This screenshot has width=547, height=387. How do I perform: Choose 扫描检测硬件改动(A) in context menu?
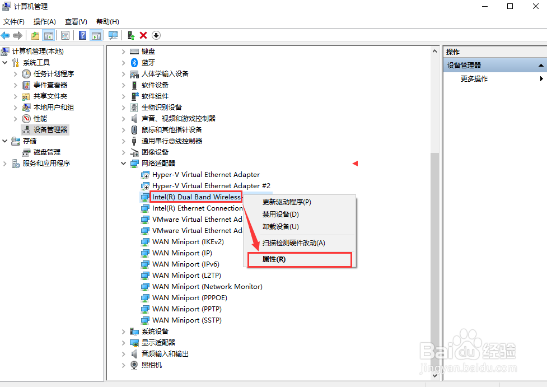click(300, 243)
